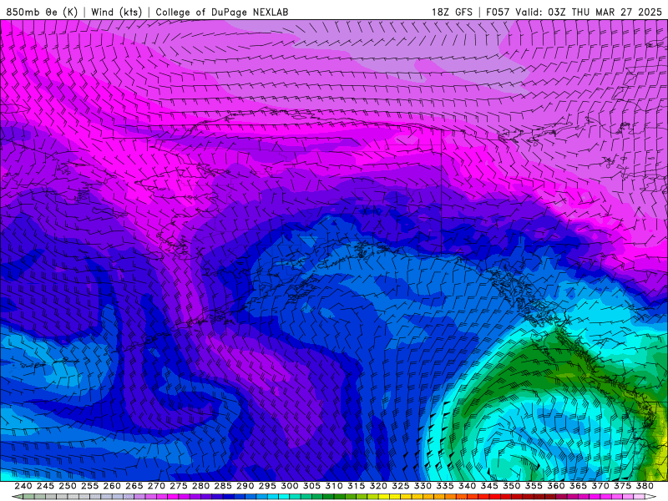The height and width of the screenshot is (501, 668).
Task: Select the 350 color scale label
Action: point(511,486)
